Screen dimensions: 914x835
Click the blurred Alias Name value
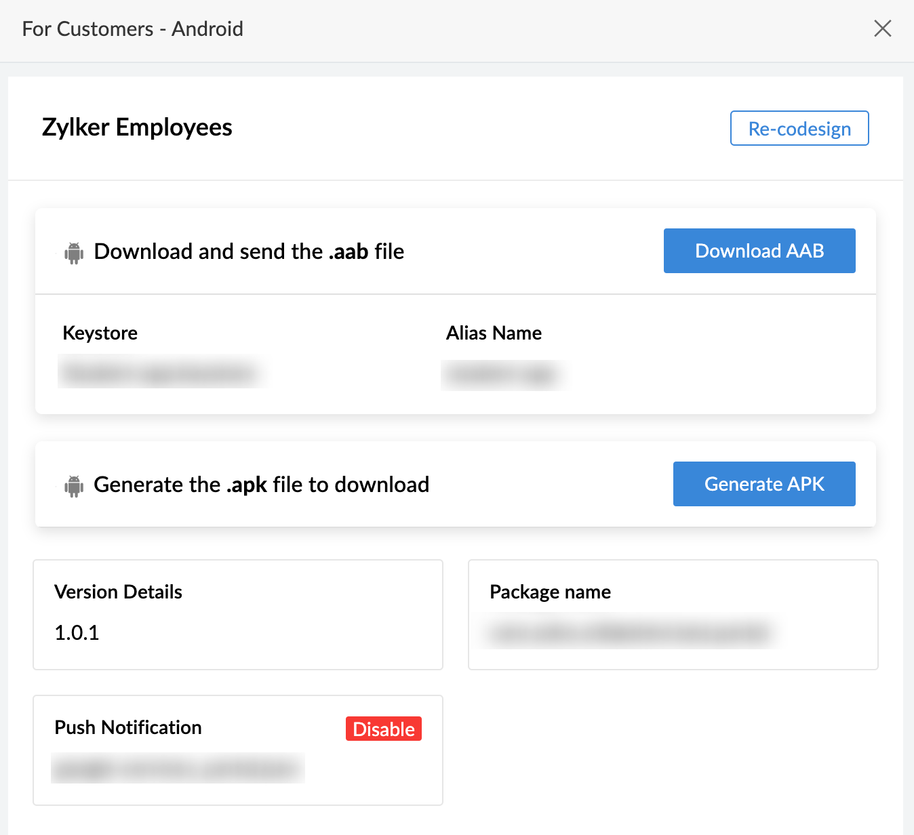[x=503, y=374]
